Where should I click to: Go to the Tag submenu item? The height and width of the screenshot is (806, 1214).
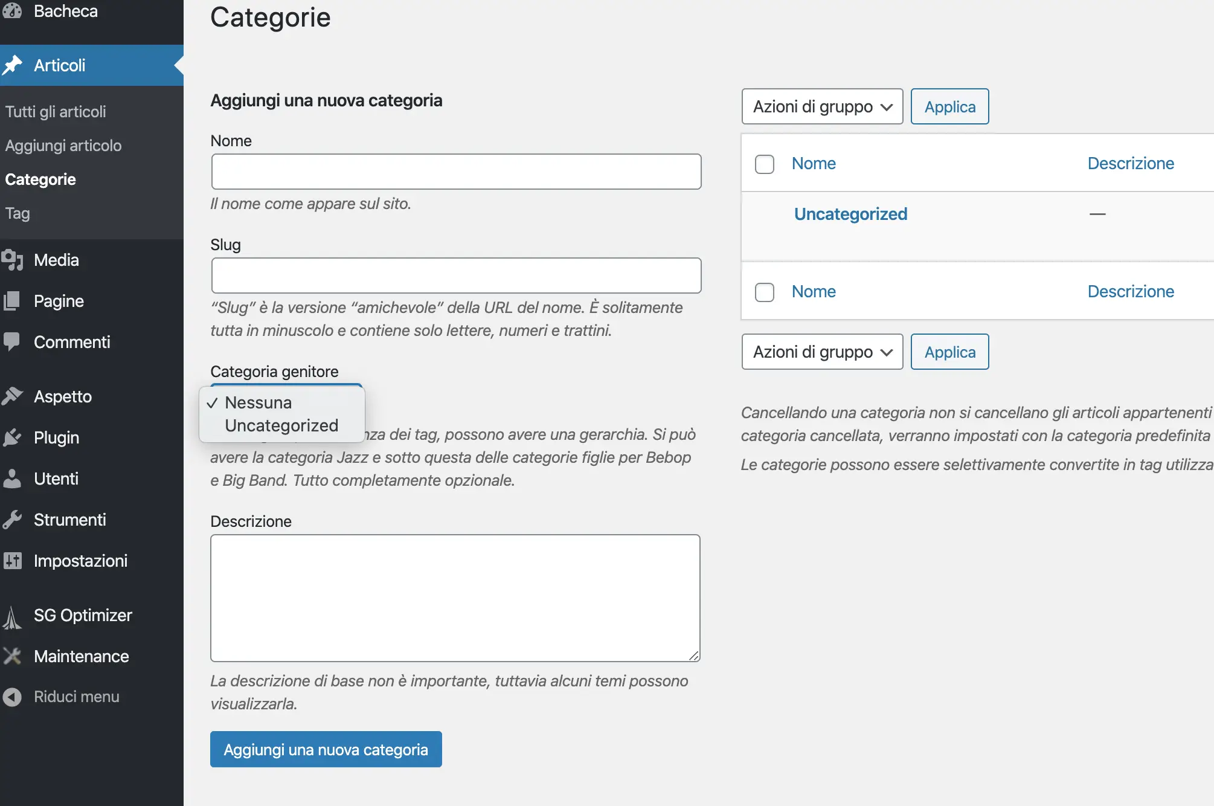18,213
